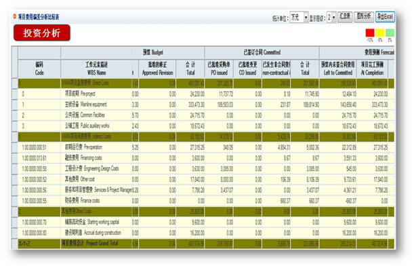Click the orange icon beside the report title
This screenshot has width=414, height=268.
[14, 17]
